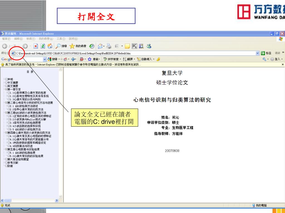
Task: Open the 檢視 menu
Action: [x=31, y=39]
